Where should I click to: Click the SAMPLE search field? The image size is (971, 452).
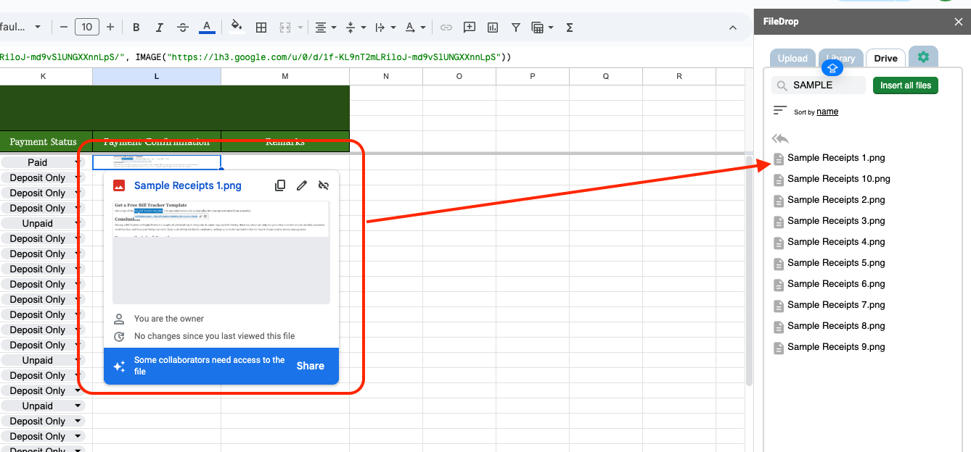click(826, 85)
